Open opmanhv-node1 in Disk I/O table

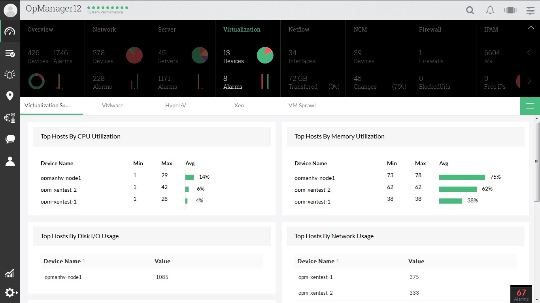[63, 277]
